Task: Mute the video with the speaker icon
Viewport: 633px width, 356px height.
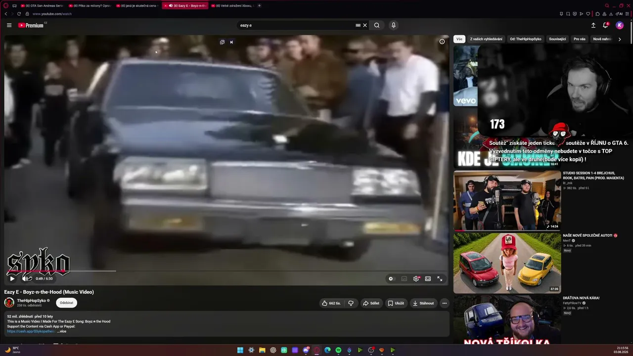Action: 26,279
